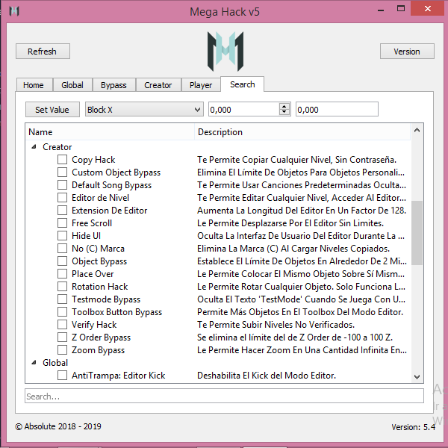Enable the Free Scroll checkbox
This screenshot has width=448, height=448.
tap(62, 223)
